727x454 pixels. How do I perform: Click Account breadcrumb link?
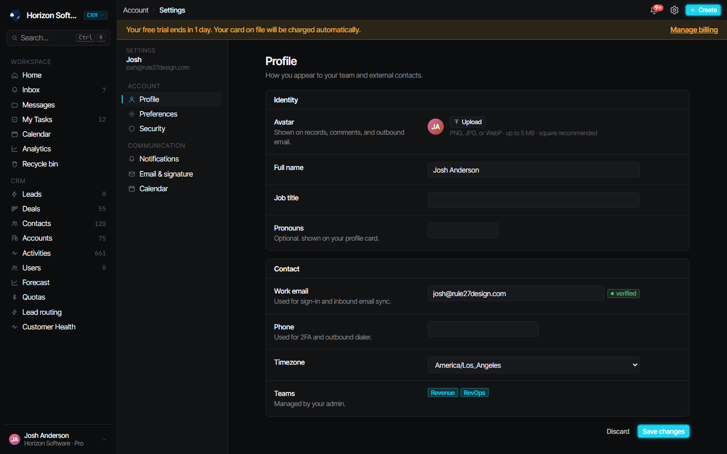click(x=136, y=10)
